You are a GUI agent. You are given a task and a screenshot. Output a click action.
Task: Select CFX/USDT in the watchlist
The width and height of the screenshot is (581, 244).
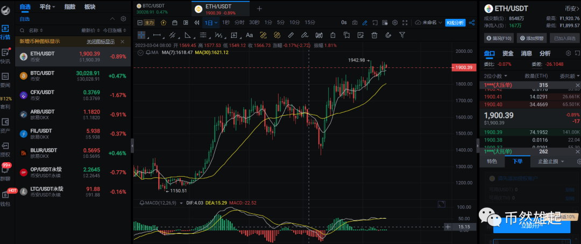(x=73, y=95)
